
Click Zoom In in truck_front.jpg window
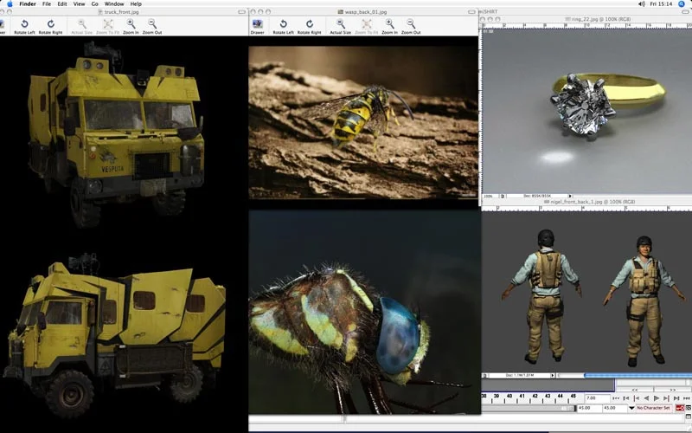[131, 27]
